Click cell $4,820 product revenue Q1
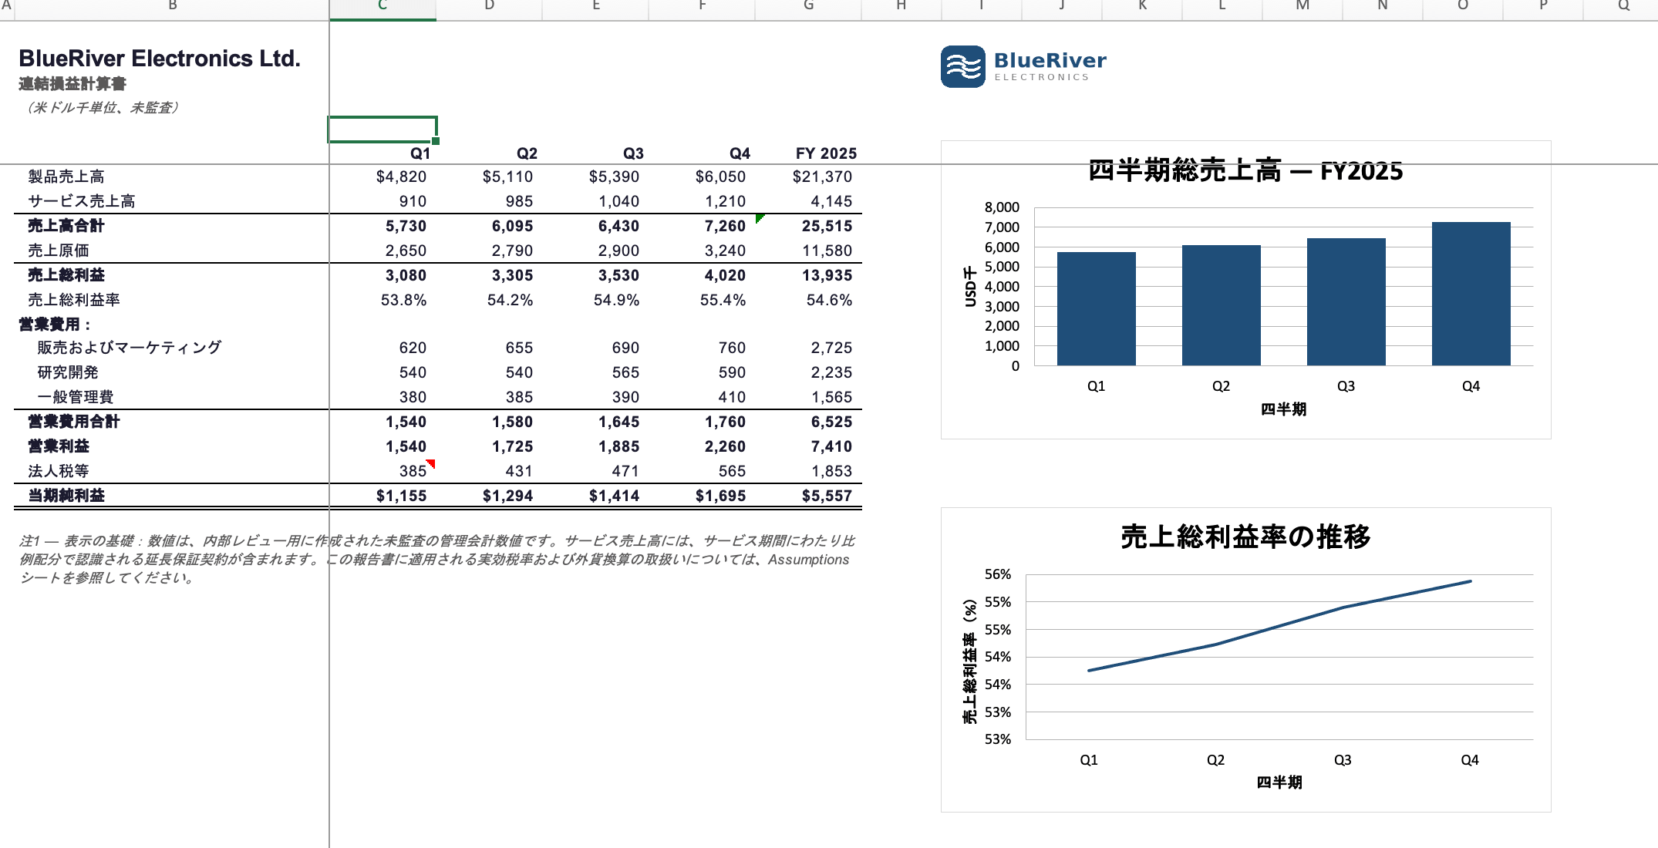 382,177
